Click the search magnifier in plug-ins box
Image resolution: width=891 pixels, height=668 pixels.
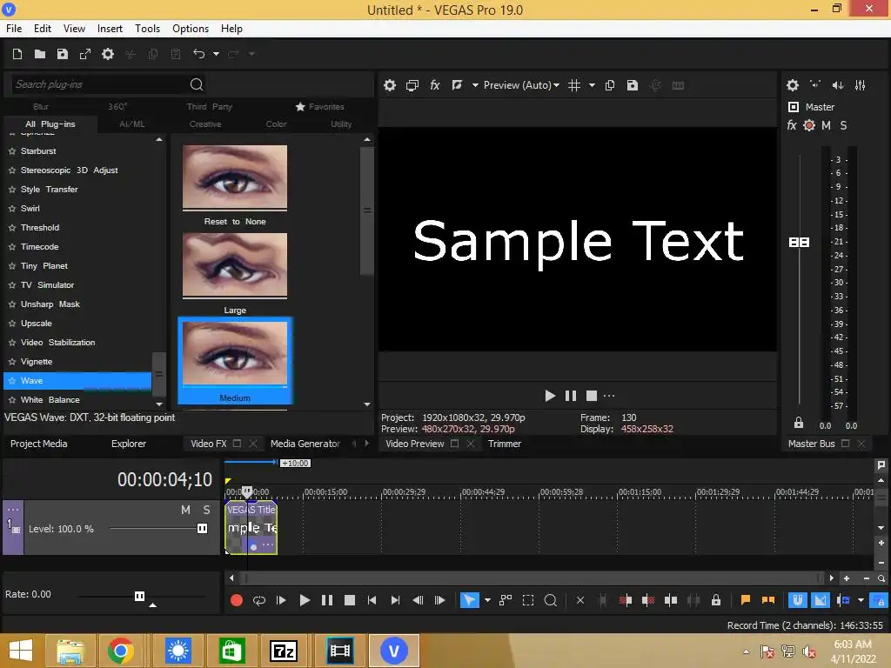pos(197,84)
